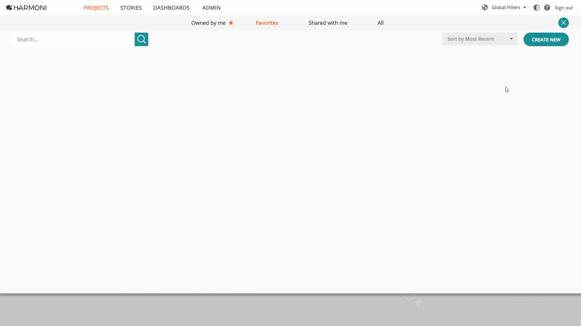Focus the Search input field

point(73,40)
